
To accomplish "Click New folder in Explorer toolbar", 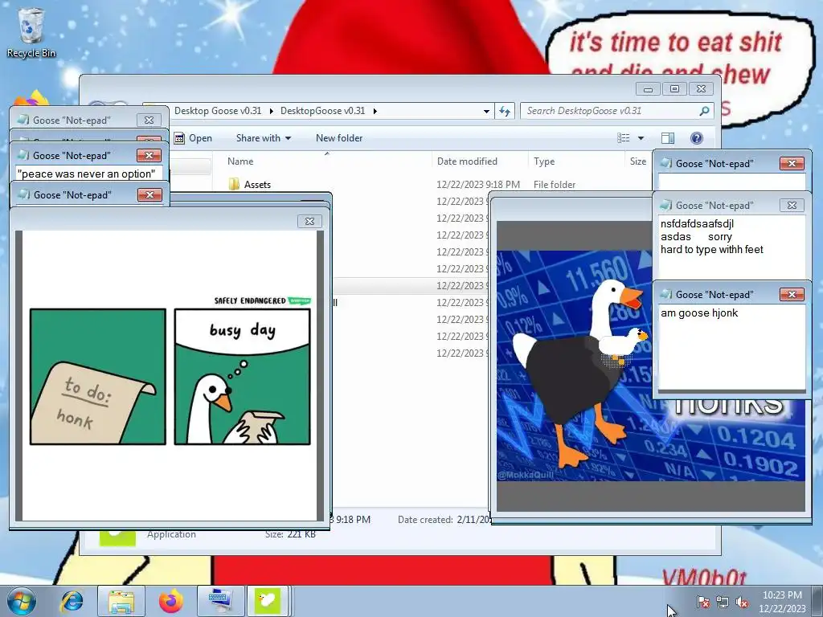I will tap(339, 138).
